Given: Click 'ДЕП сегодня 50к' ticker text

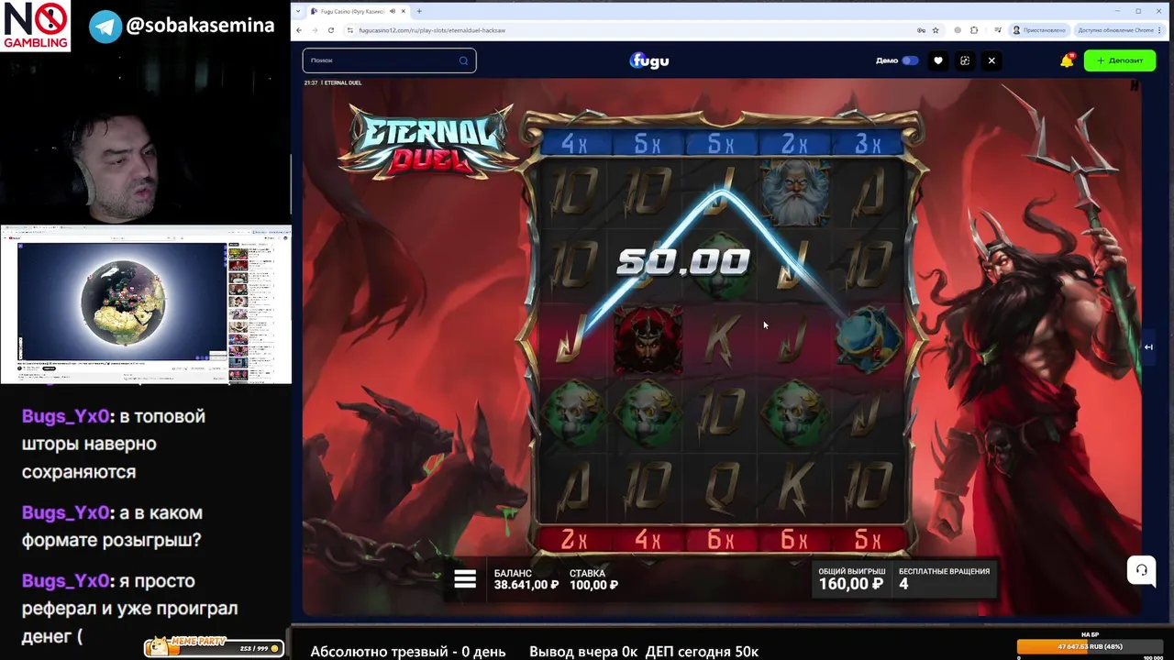Looking at the screenshot, I should (702, 652).
